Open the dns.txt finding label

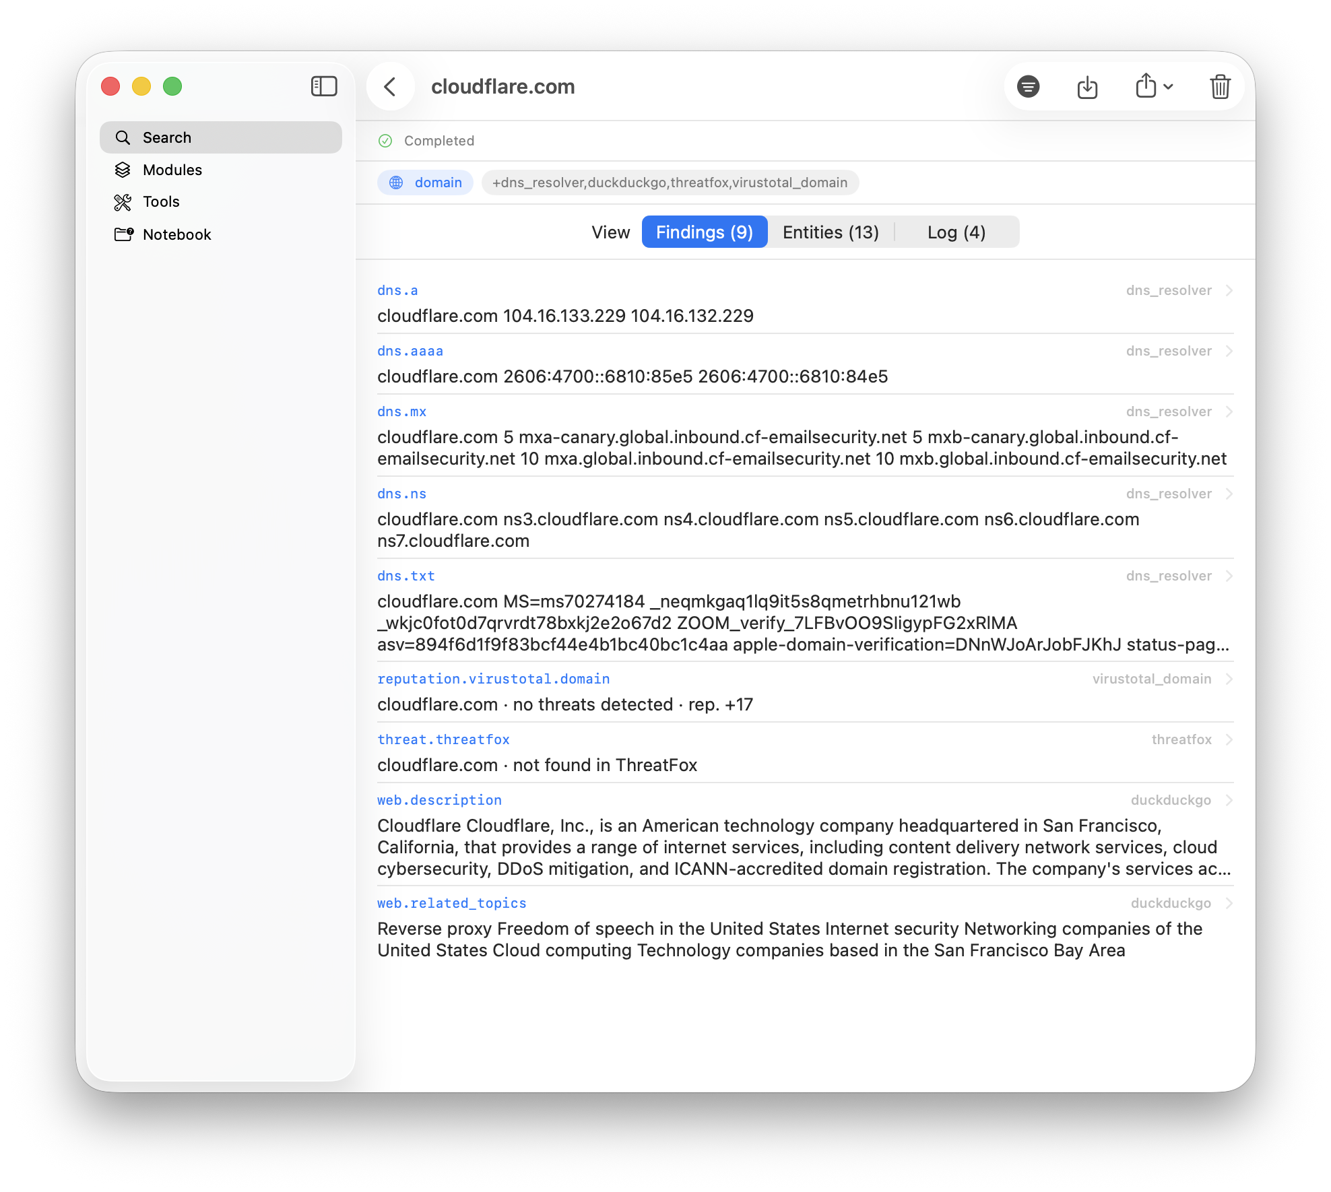406,576
